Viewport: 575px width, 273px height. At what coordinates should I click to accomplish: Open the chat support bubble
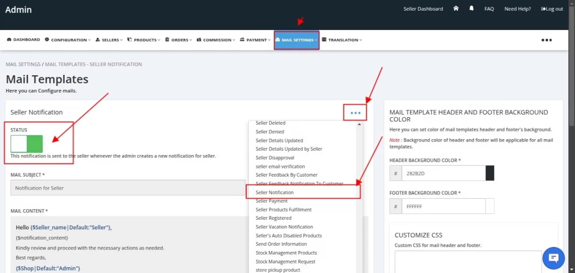[x=553, y=258]
